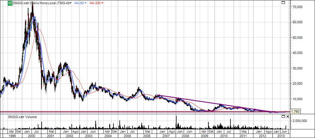Select the 2001 year label
Viewport: 315px width, 138px height.
[x=51, y=136]
